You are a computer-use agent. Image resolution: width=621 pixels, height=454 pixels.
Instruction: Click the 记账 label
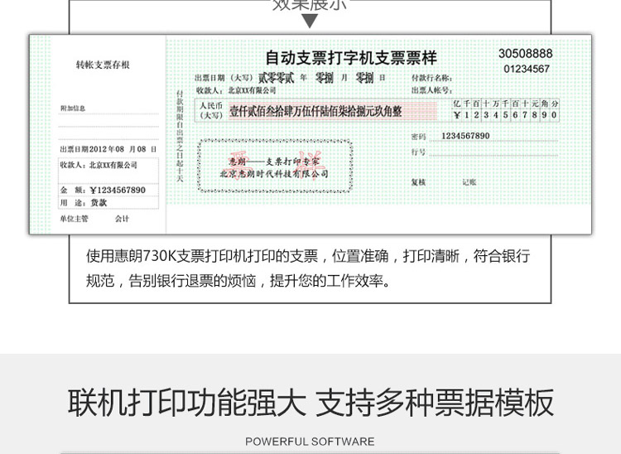point(469,182)
